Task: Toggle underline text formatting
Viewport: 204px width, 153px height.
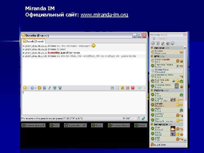Action: [55, 88]
